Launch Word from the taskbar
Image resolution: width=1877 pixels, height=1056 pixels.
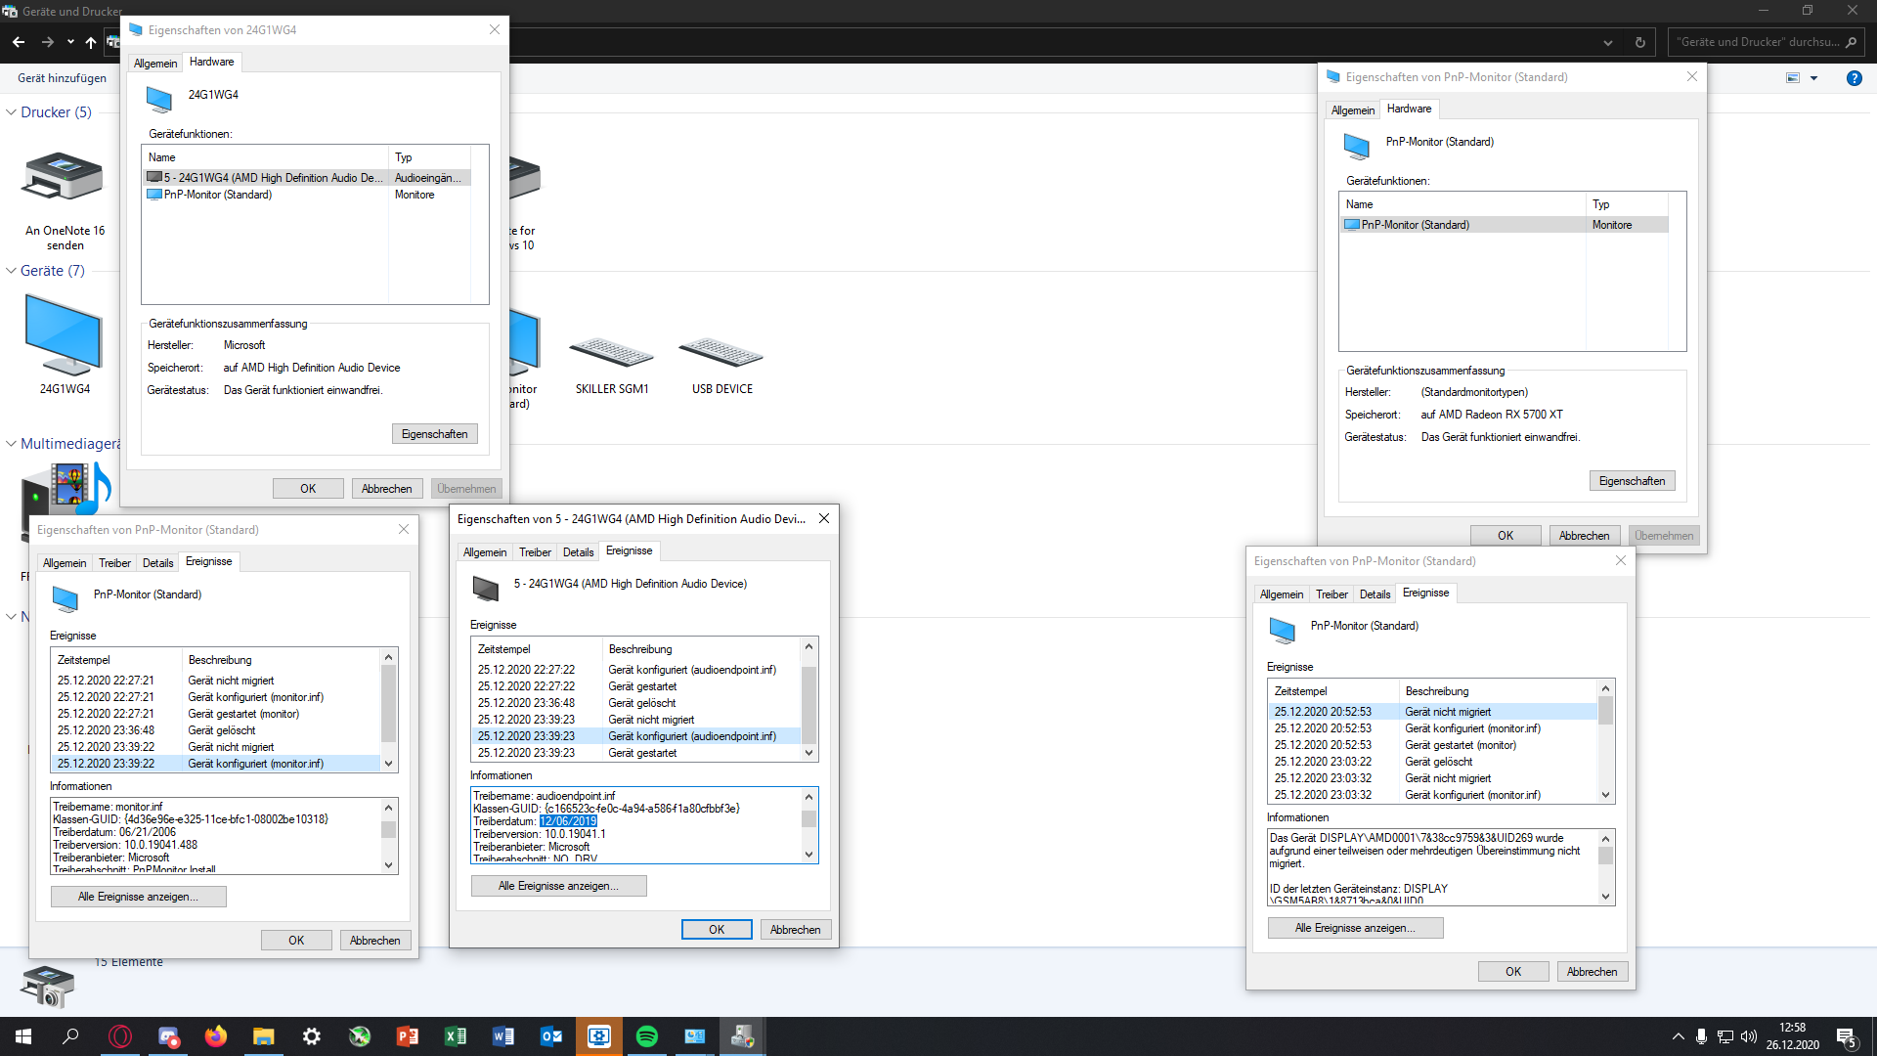click(503, 1036)
